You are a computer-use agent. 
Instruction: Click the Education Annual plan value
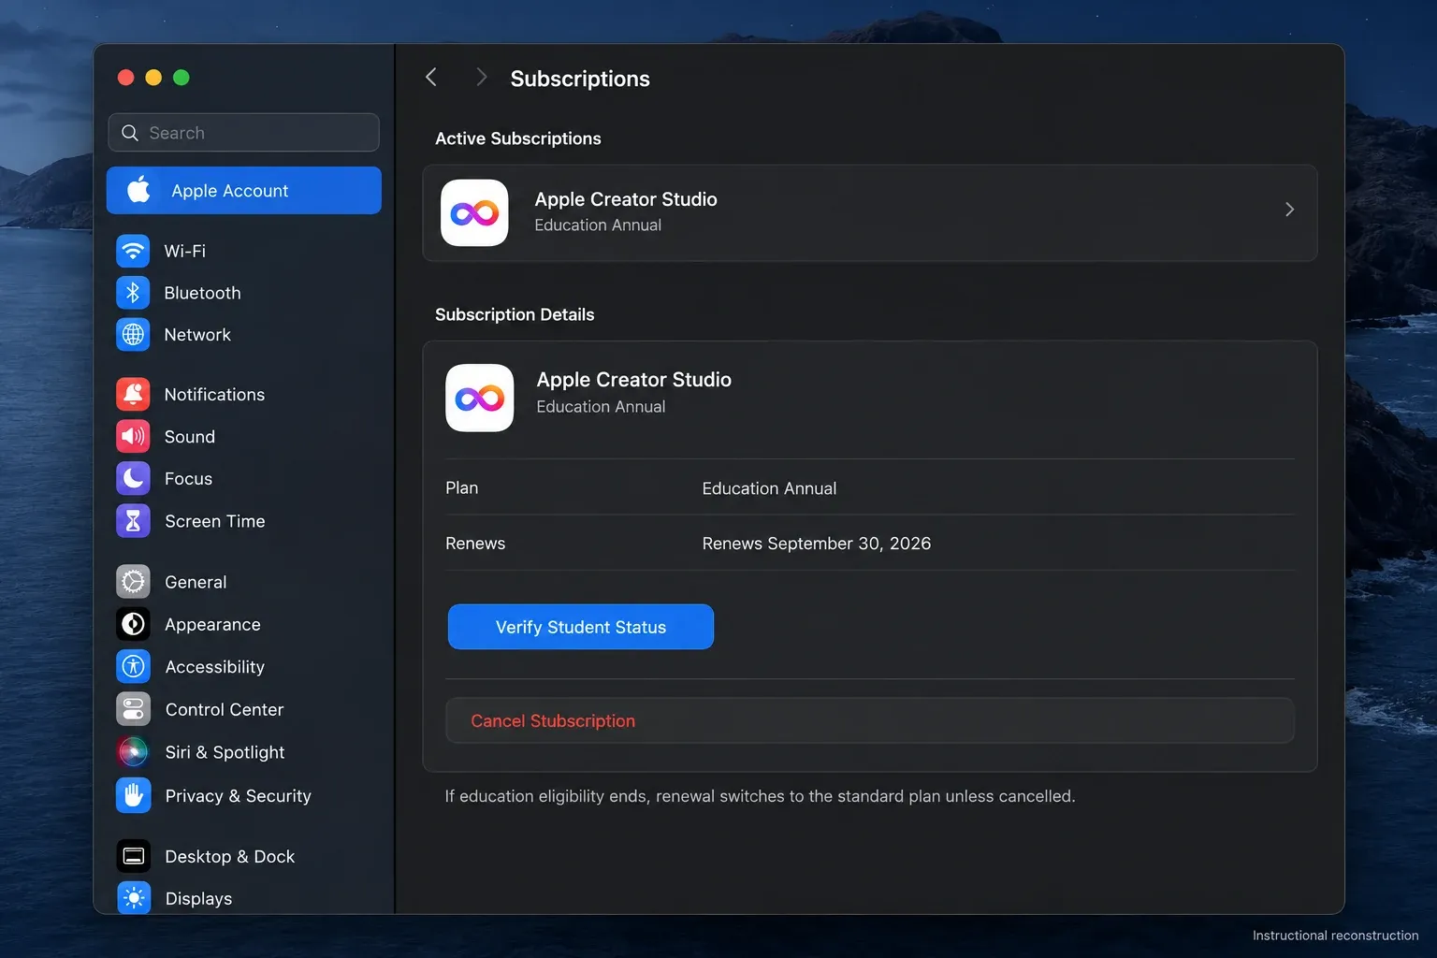[x=769, y=488]
